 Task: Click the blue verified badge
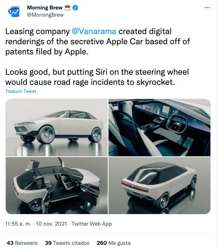click(x=77, y=8)
